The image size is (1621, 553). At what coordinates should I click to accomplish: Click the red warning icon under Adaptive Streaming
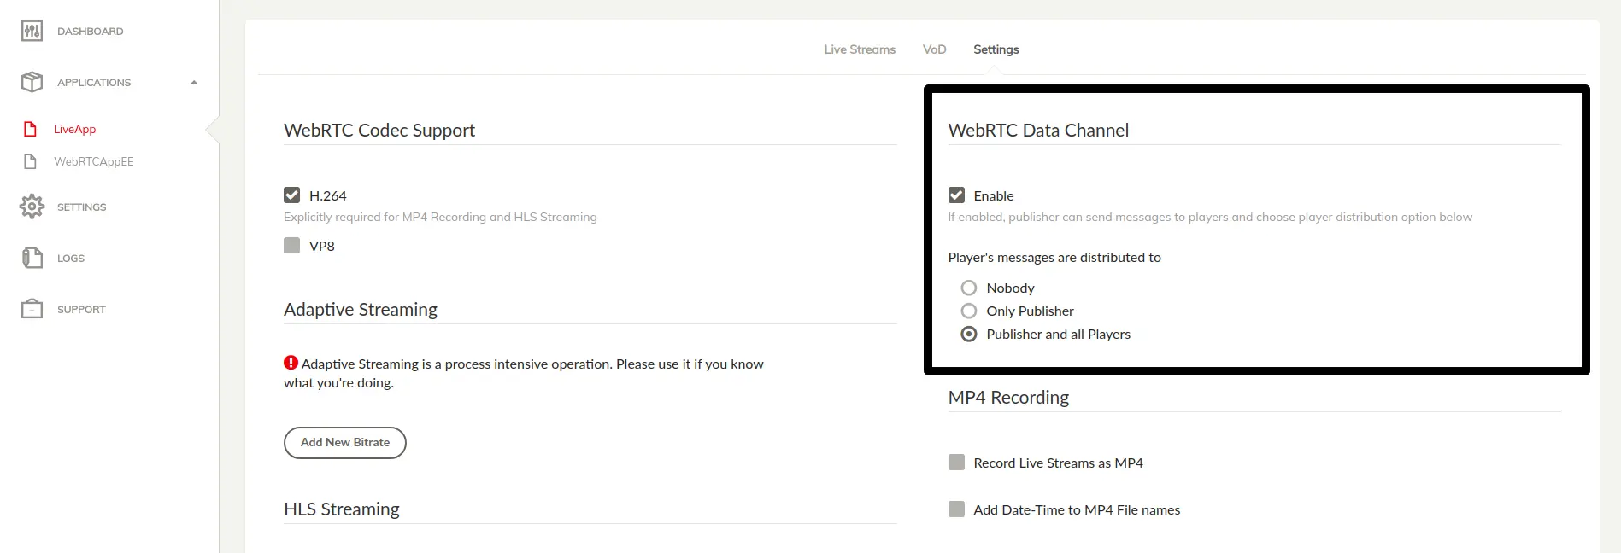pyautogui.click(x=291, y=363)
